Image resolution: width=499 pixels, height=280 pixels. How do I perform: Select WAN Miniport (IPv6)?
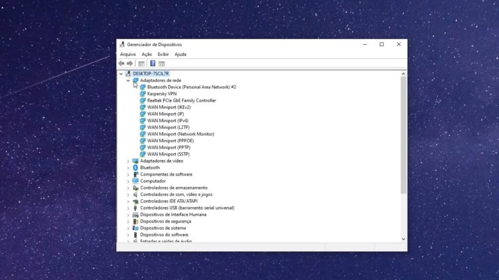168,121
